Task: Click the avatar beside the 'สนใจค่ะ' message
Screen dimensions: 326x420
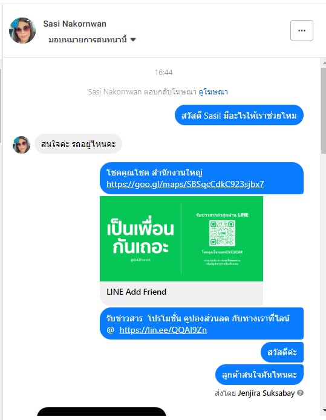Action: pyautogui.click(x=21, y=145)
